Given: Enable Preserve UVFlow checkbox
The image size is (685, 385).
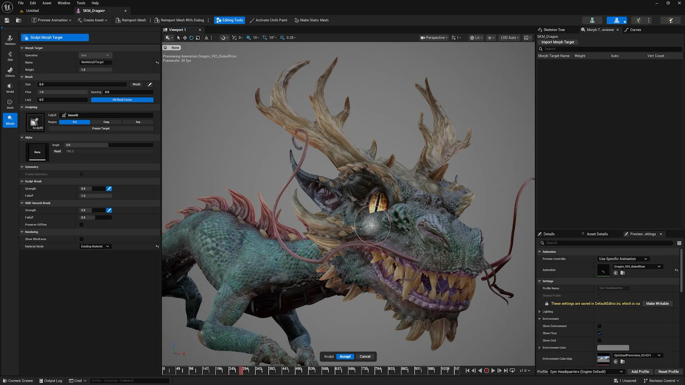Looking at the screenshot, I should tap(81, 225).
